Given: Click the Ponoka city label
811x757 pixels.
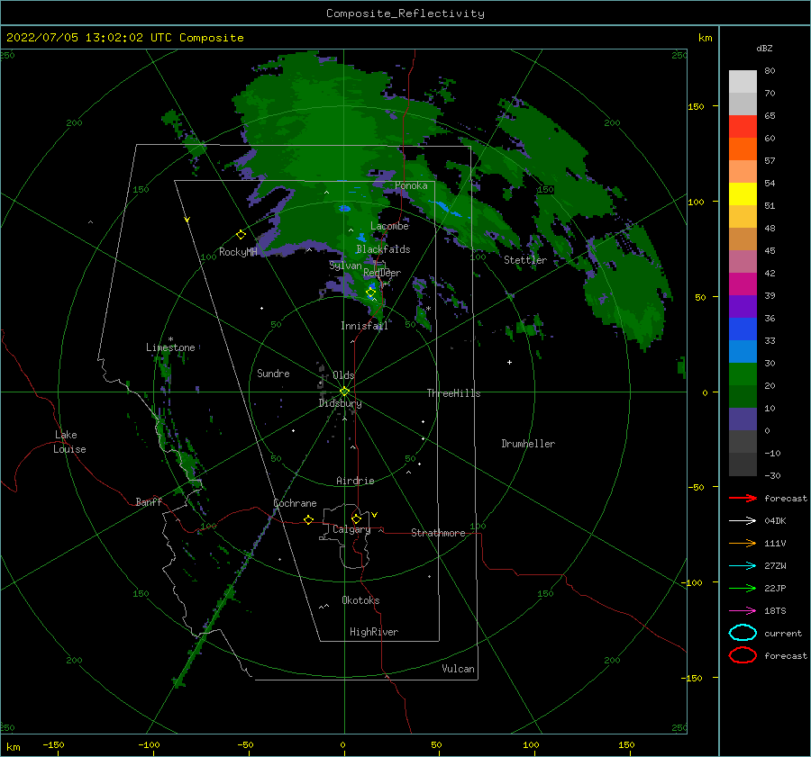Looking at the screenshot, I should [411, 185].
